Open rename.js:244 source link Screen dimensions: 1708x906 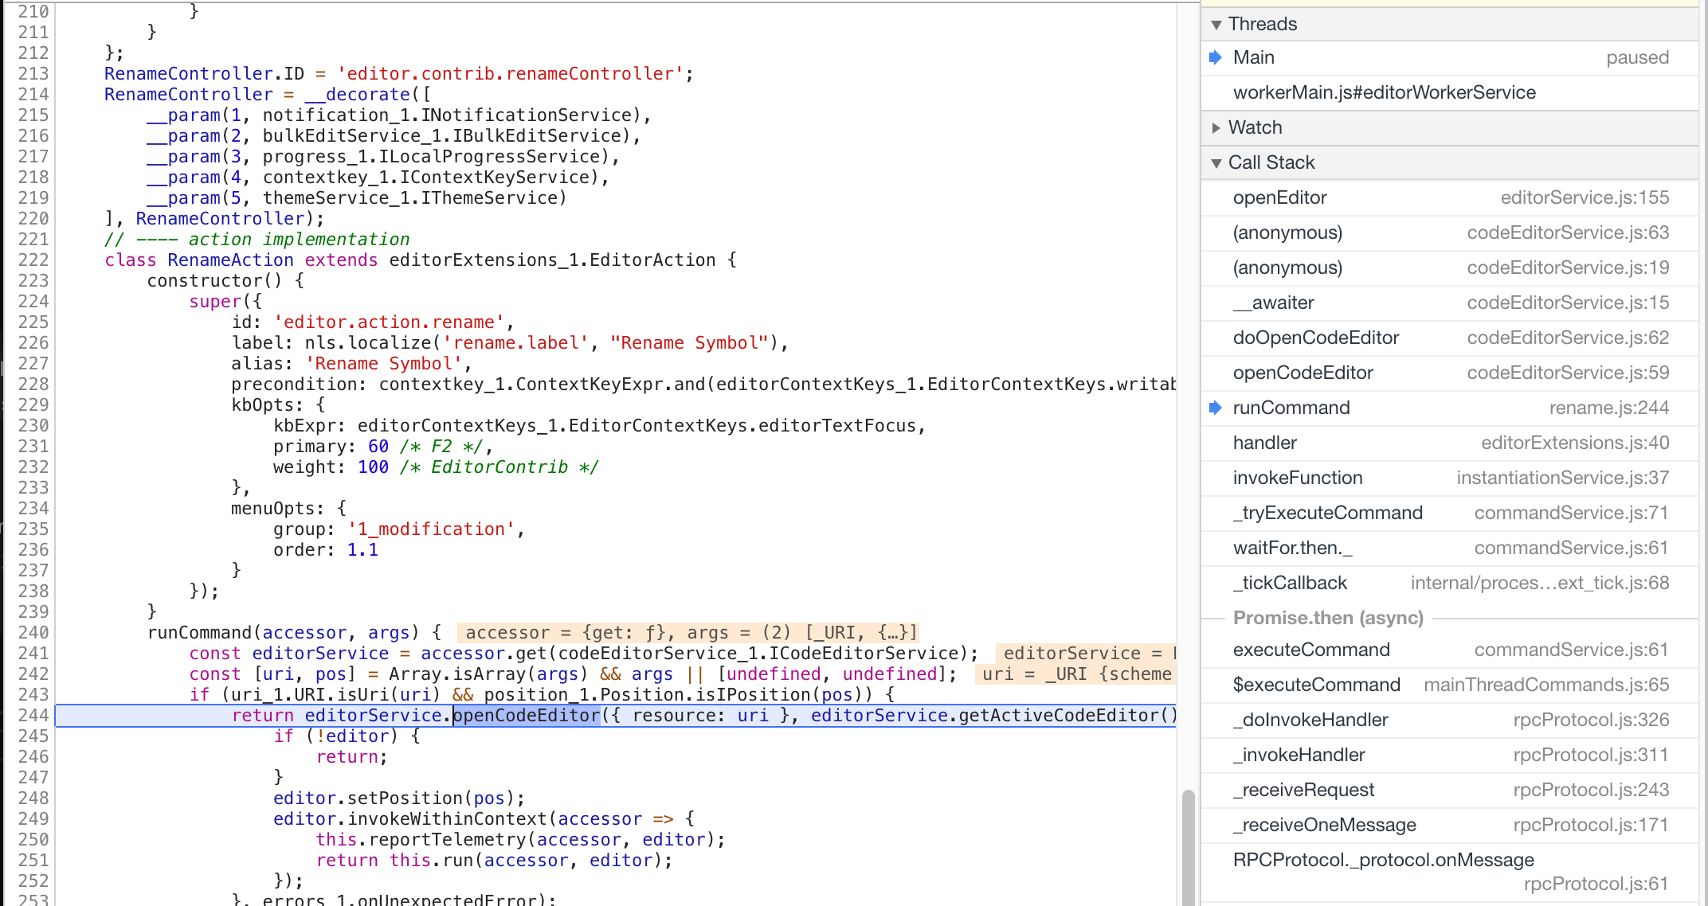[1608, 407]
